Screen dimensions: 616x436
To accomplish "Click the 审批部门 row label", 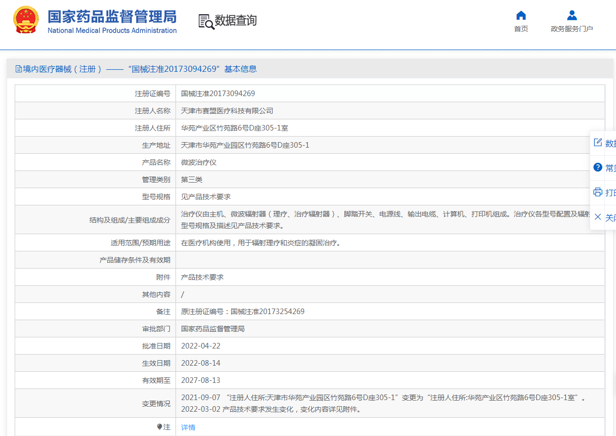I will pos(156,329).
